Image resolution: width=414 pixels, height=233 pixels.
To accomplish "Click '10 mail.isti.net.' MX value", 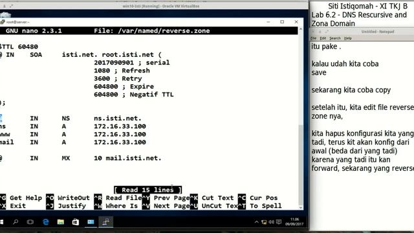I will click(x=128, y=158).
